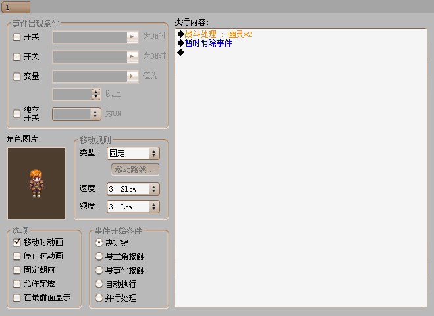
Task: Select the 自动执行 trigger option
Action: [99, 284]
